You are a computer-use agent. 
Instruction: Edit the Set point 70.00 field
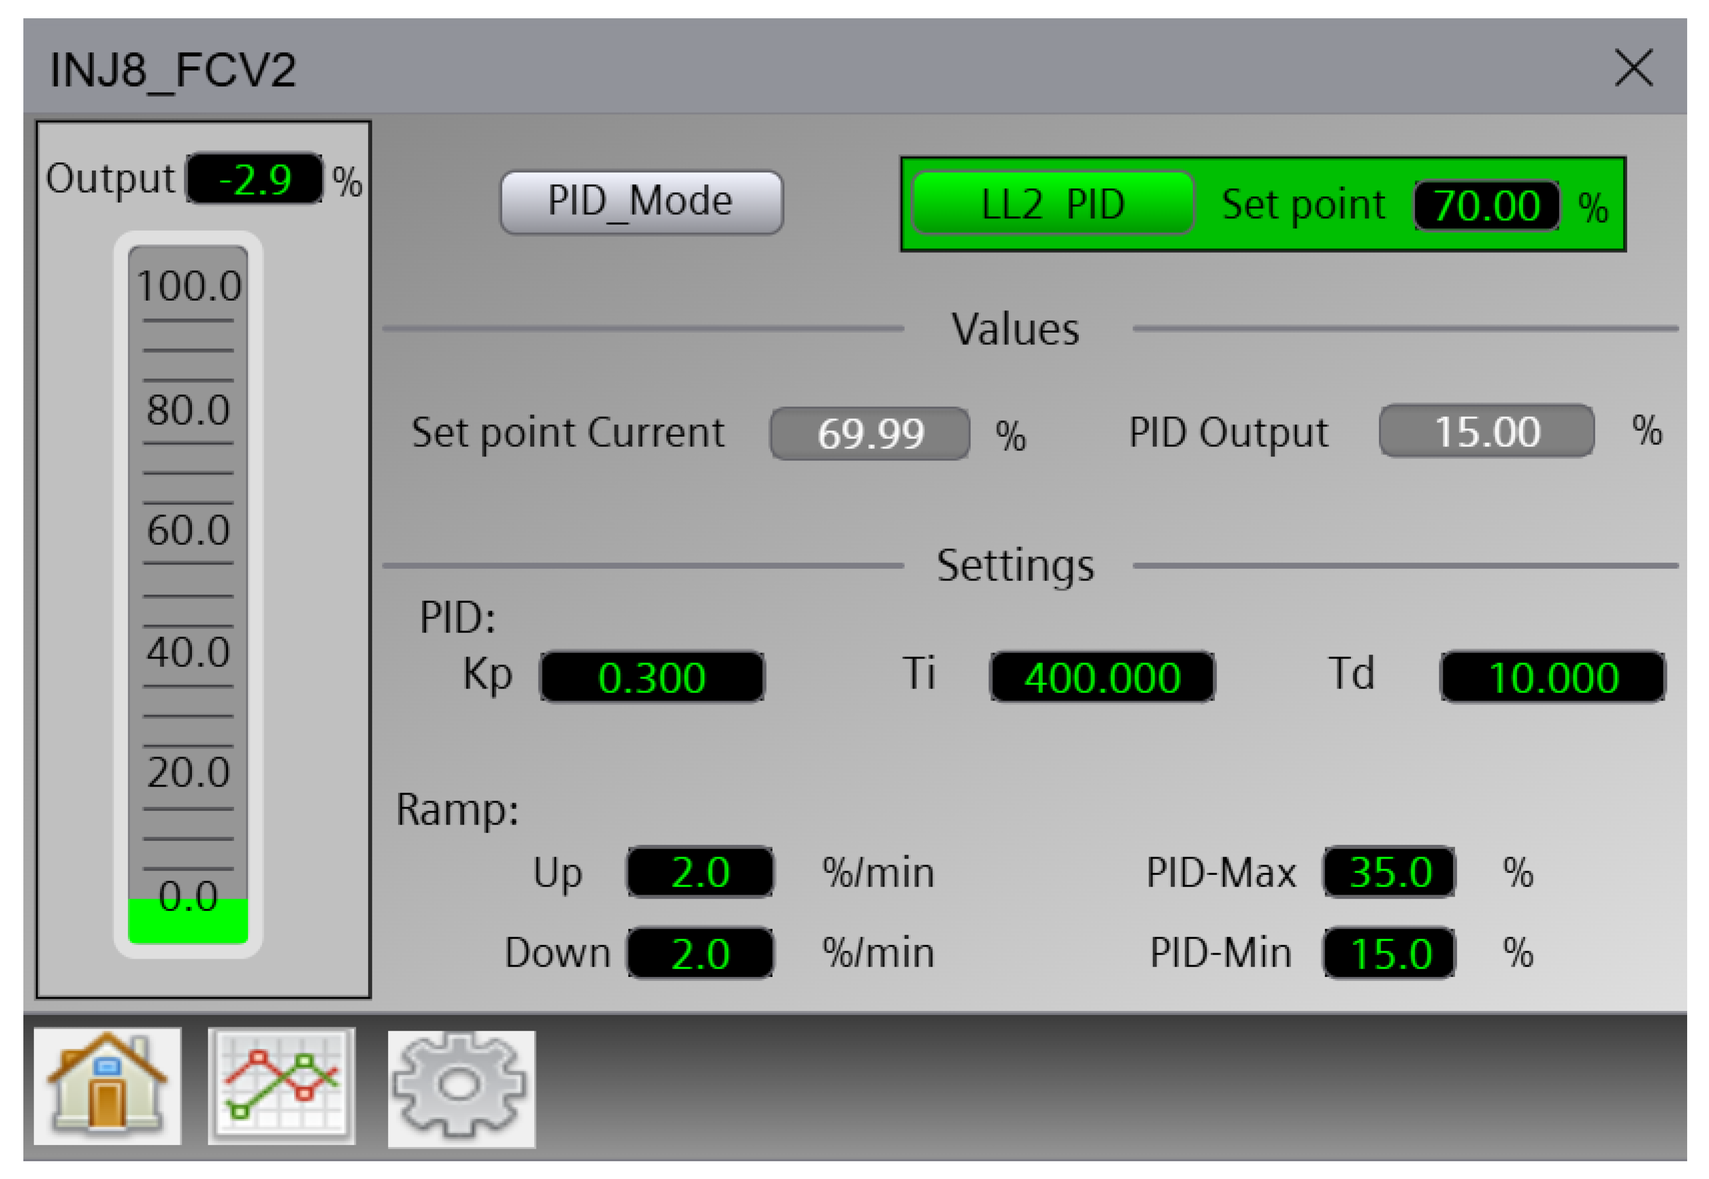1486,205
